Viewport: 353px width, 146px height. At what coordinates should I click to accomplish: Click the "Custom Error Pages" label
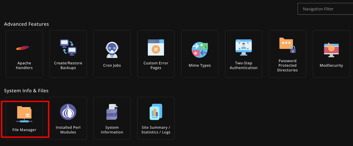pyautogui.click(x=156, y=66)
